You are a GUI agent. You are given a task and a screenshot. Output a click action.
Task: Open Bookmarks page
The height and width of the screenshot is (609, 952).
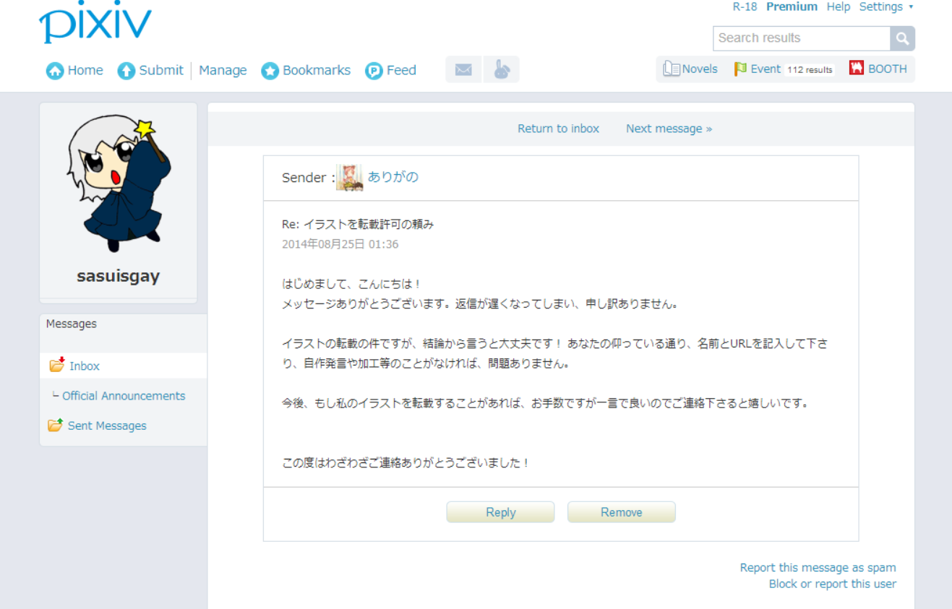317,70
